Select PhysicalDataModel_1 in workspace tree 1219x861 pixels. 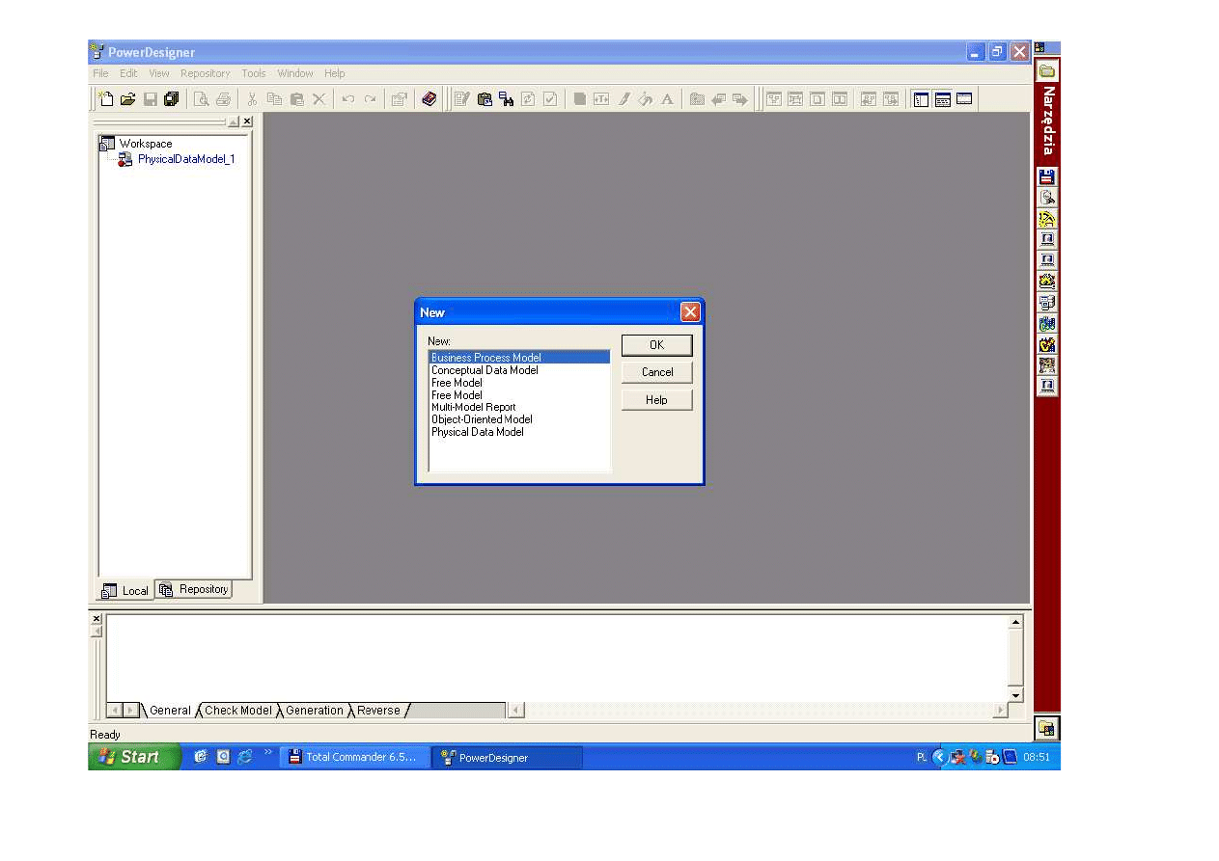point(185,159)
